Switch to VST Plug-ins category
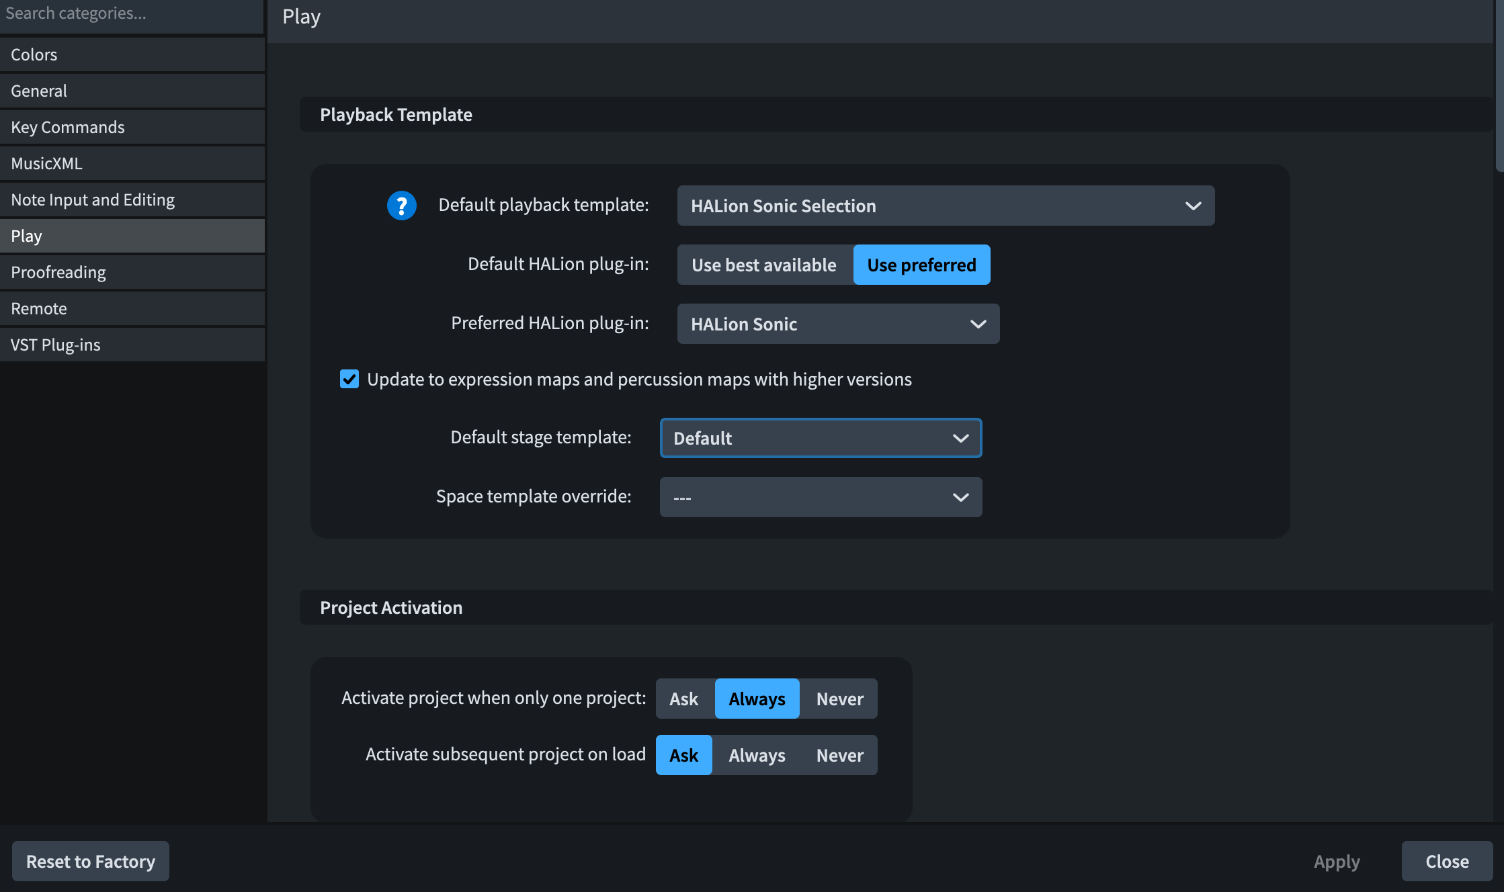The height and width of the screenshot is (892, 1504). coord(132,345)
